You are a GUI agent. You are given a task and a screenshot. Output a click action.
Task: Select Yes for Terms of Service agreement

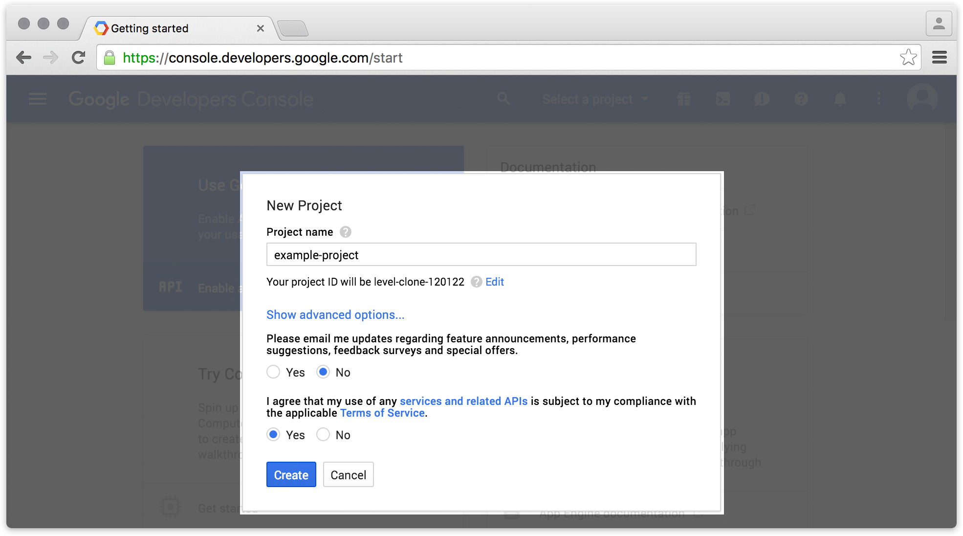pos(273,435)
